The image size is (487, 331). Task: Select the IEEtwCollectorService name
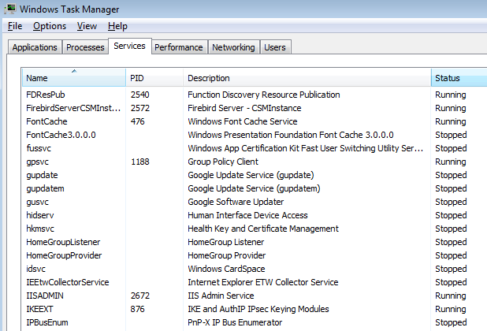point(68,282)
